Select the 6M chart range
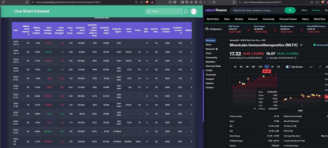328x148 pixels. 254,67
